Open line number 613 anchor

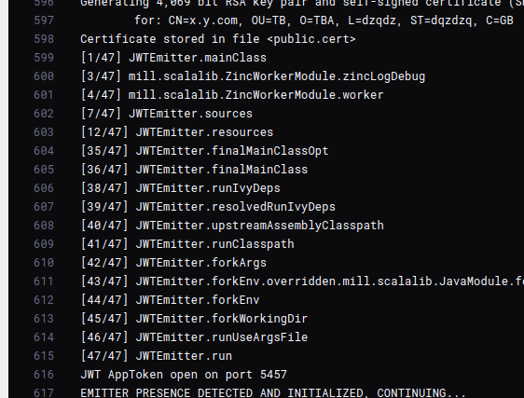[x=44, y=318]
